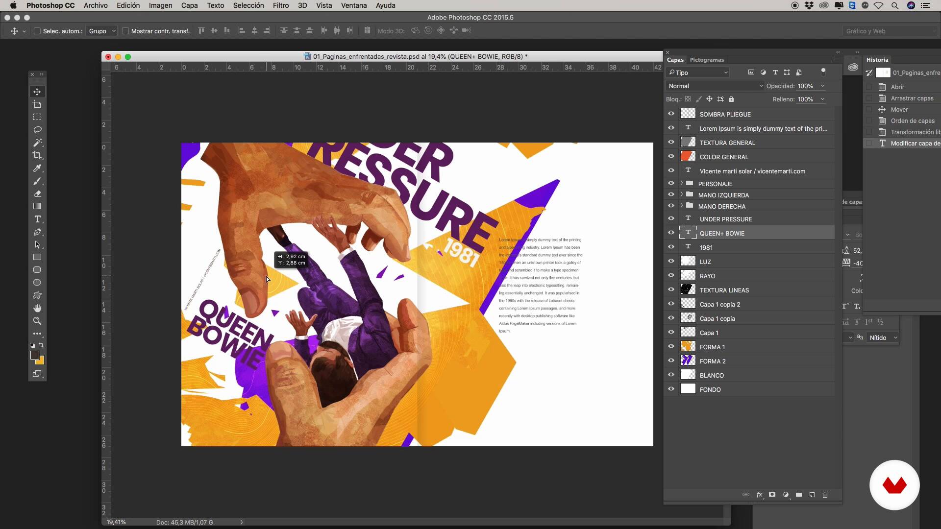941x529 pixels.
Task: Select the Rectangular Marquee tool
Action: pyautogui.click(x=37, y=117)
